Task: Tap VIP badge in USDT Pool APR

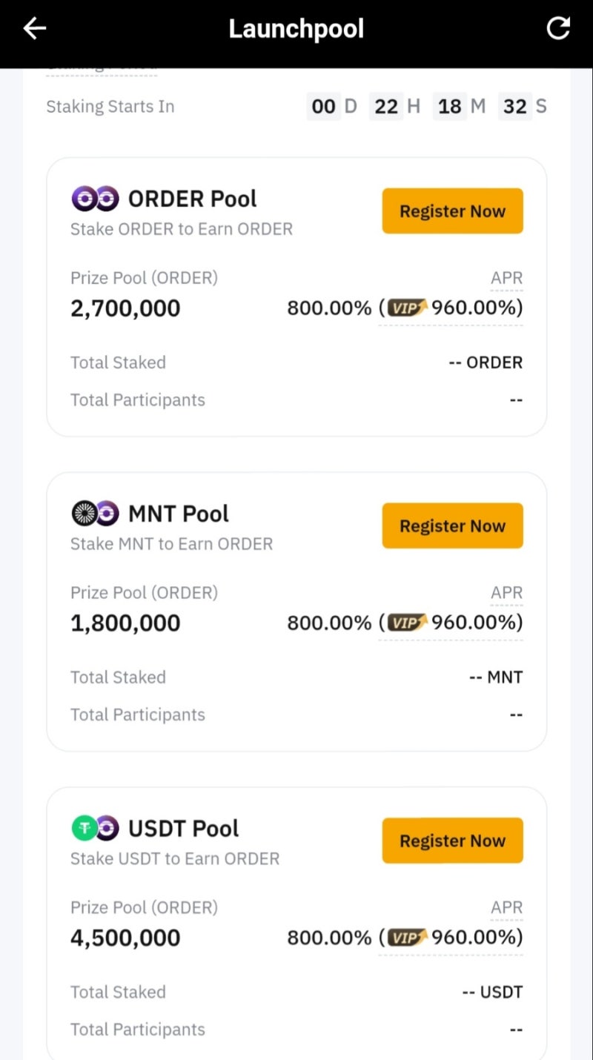Action: (407, 938)
